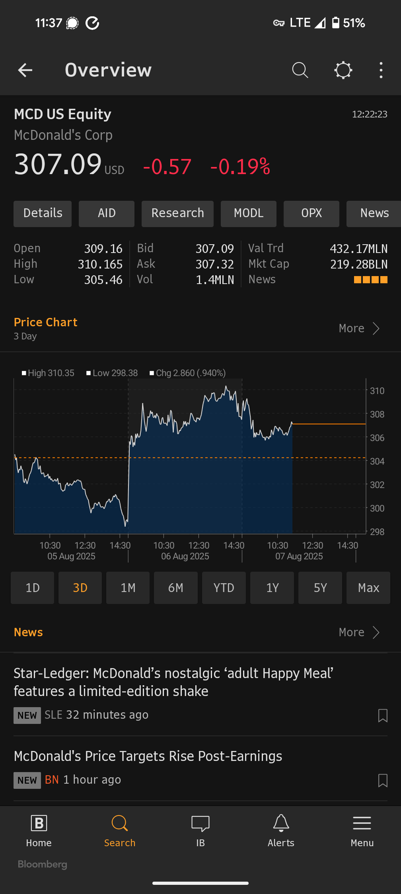The image size is (401, 894).
Task: Tap the Low 298.38 chart legend
Action: point(112,373)
